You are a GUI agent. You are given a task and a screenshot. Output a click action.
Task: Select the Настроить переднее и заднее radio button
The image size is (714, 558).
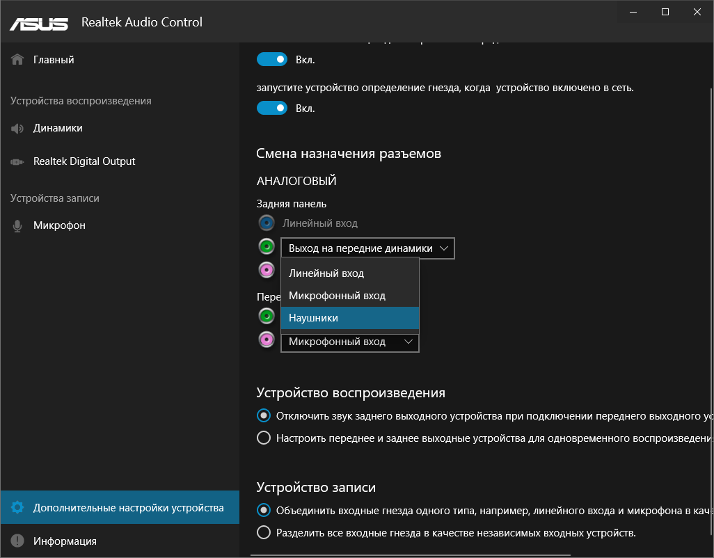(264, 438)
